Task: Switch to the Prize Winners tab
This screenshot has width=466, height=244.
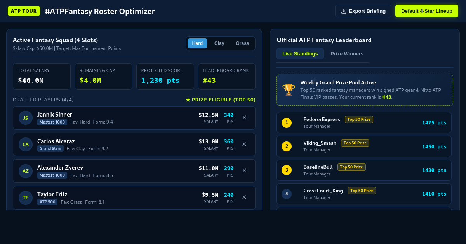Action: [347, 53]
